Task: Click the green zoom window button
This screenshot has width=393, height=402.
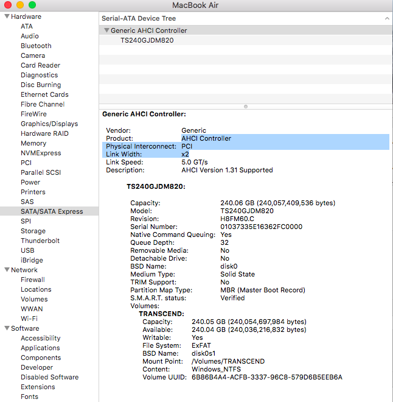Action: click(32, 5)
